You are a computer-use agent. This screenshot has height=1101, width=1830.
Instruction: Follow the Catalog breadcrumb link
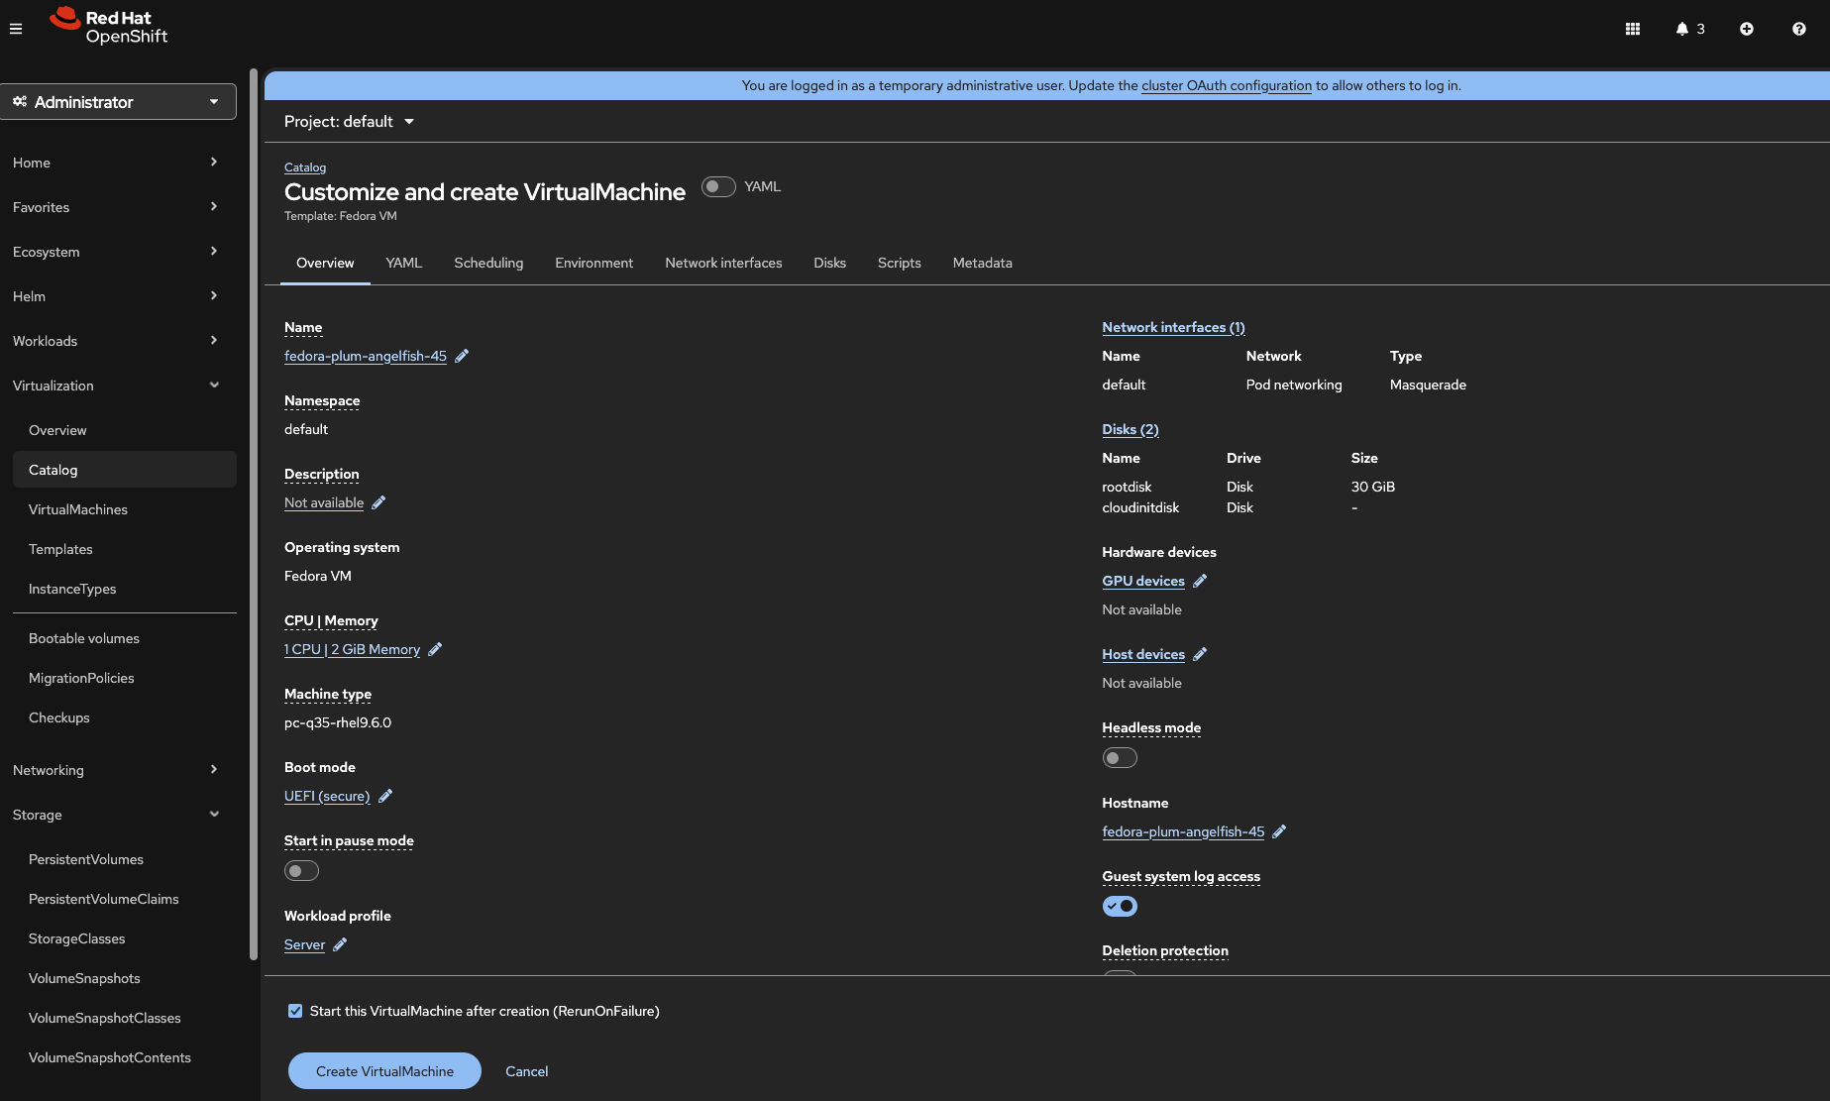pos(305,167)
